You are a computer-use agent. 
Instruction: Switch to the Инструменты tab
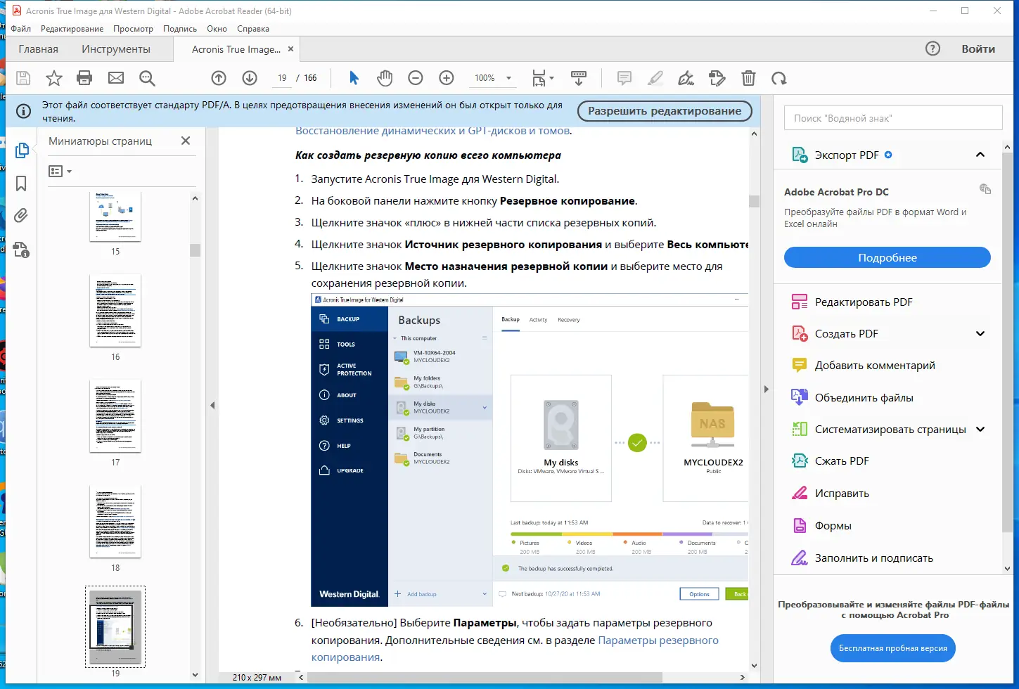click(x=116, y=49)
